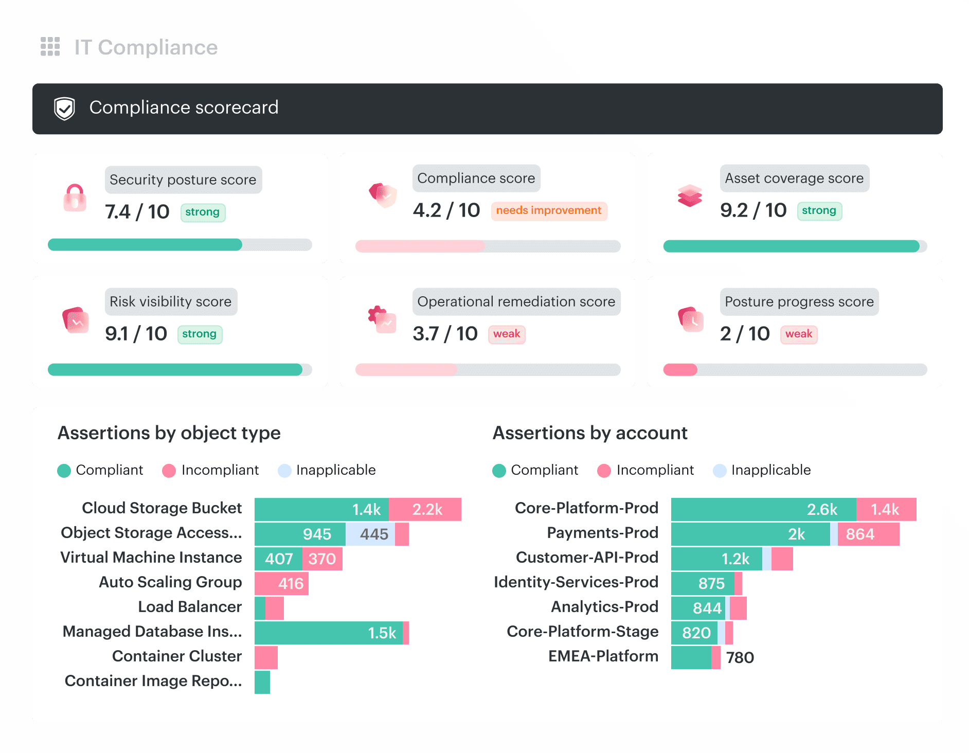Click the shield icon for Compliance score
Viewport: 969px width, 753px height.
tap(383, 195)
